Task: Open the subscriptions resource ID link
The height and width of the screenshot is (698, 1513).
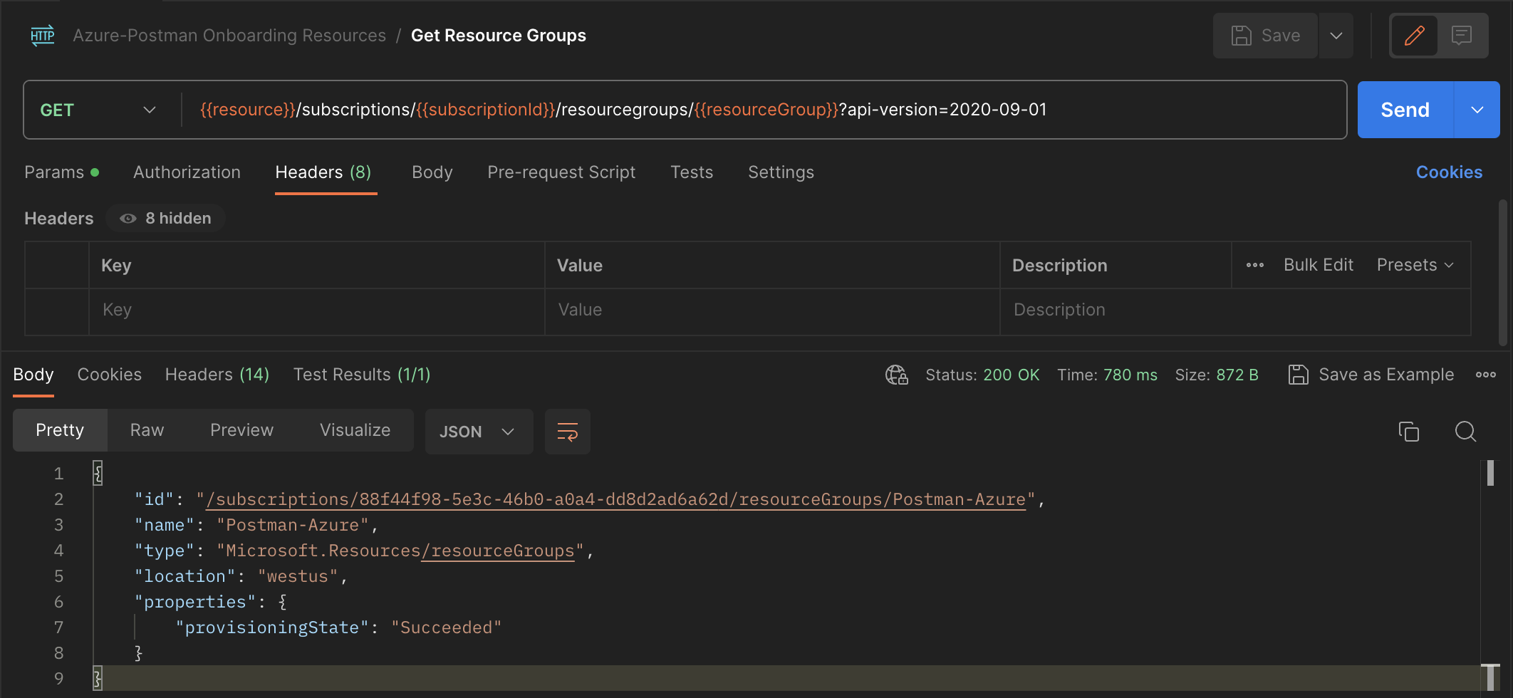Action: pyautogui.click(x=615, y=499)
